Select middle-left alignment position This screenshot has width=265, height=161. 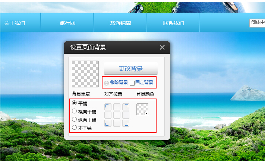pos(108,115)
